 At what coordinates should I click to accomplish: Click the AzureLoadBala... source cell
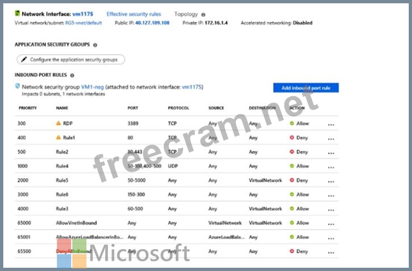coord(226,237)
